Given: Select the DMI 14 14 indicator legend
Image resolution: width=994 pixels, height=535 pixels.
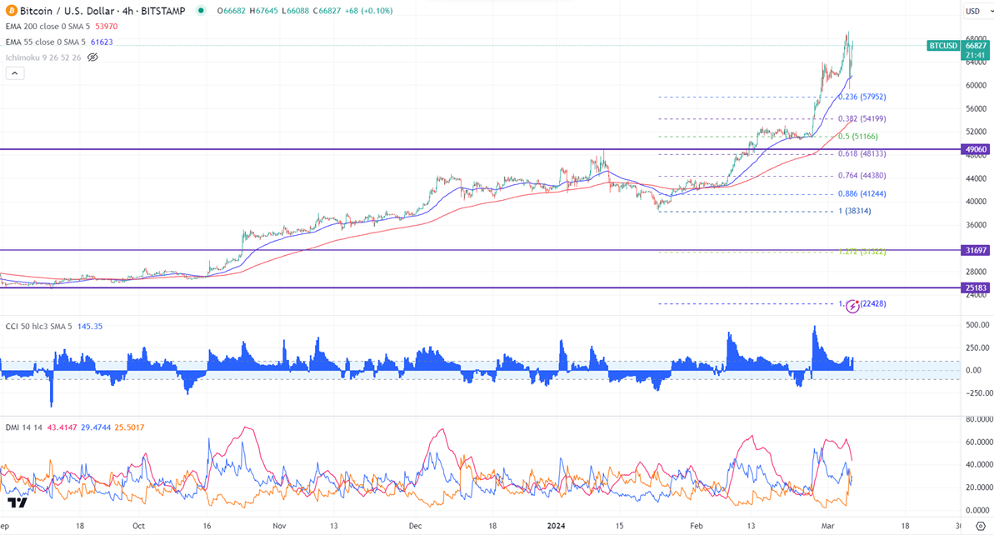Looking at the screenshot, I should coord(23,427).
